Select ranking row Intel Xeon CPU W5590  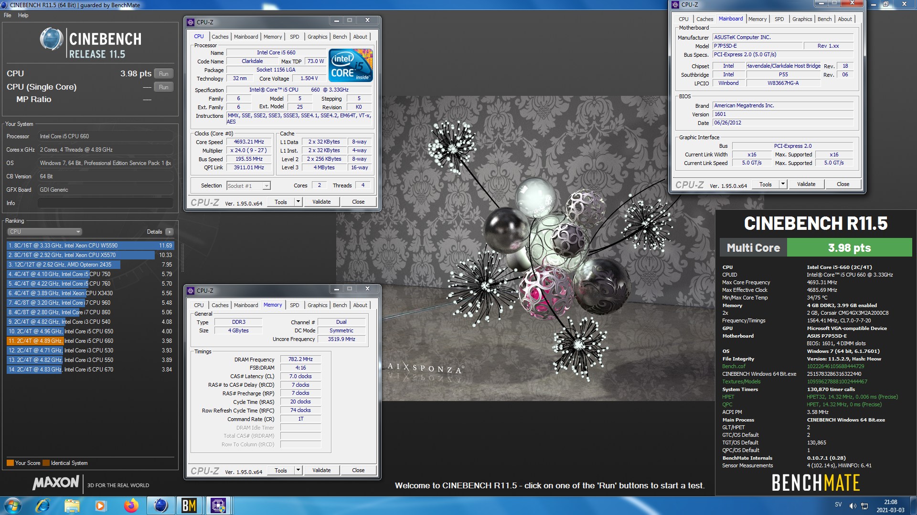pos(90,246)
